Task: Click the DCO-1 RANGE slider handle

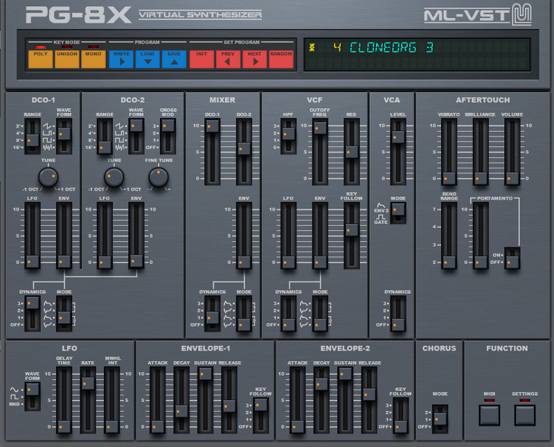Action: 33,141
